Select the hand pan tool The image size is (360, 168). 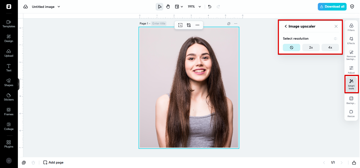tap(168, 7)
